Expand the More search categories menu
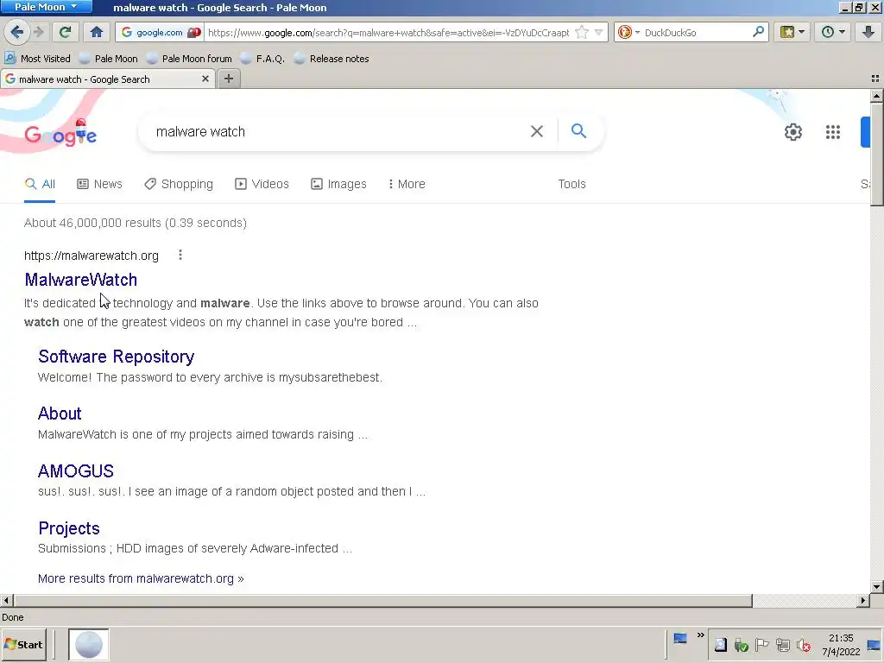 point(407,184)
